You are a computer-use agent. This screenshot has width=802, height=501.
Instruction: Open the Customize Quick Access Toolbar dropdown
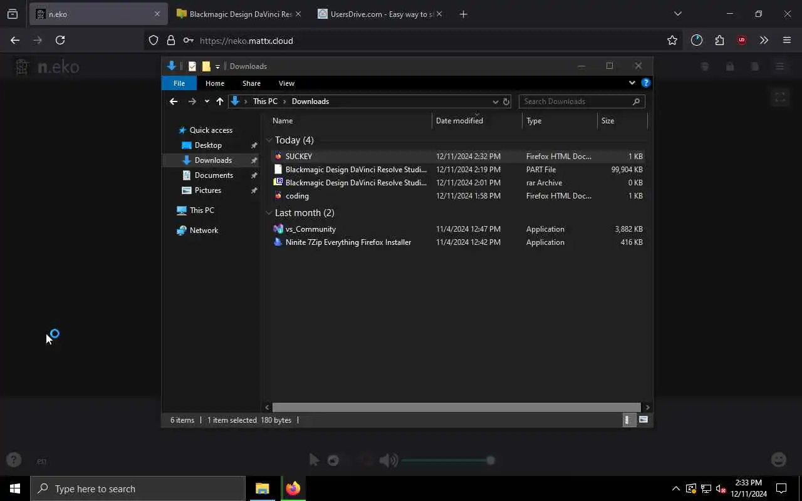point(217,66)
